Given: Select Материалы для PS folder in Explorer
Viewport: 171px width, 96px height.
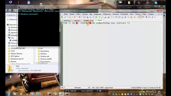Looking at the screenshot, I should [x=16, y=59].
